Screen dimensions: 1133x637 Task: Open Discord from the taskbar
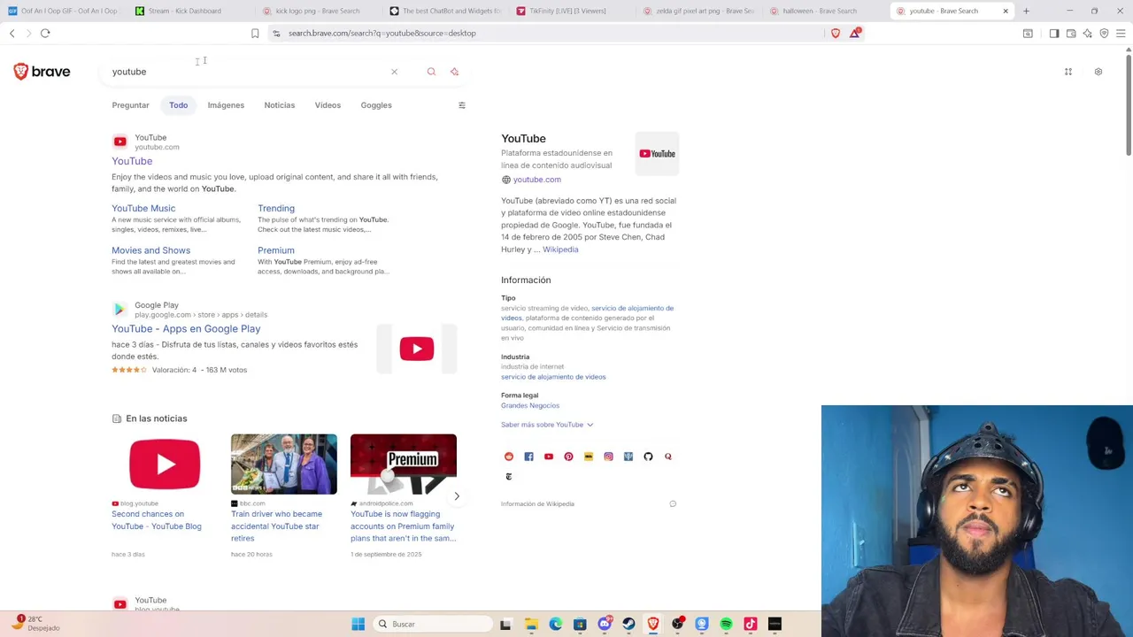point(605,625)
